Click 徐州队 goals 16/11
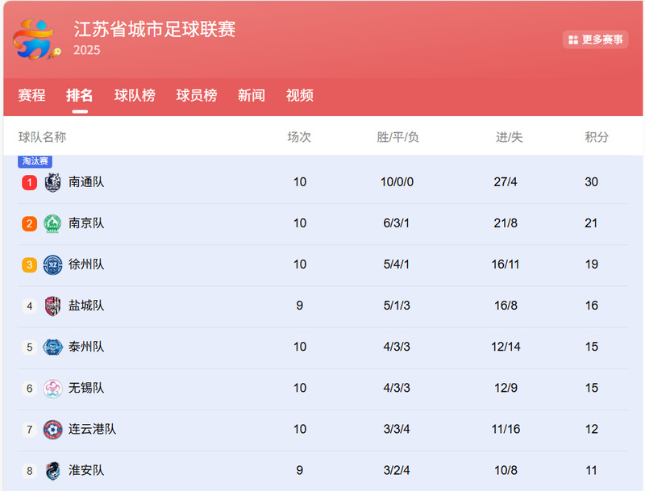The width and height of the screenshot is (645, 491). (x=506, y=264)
